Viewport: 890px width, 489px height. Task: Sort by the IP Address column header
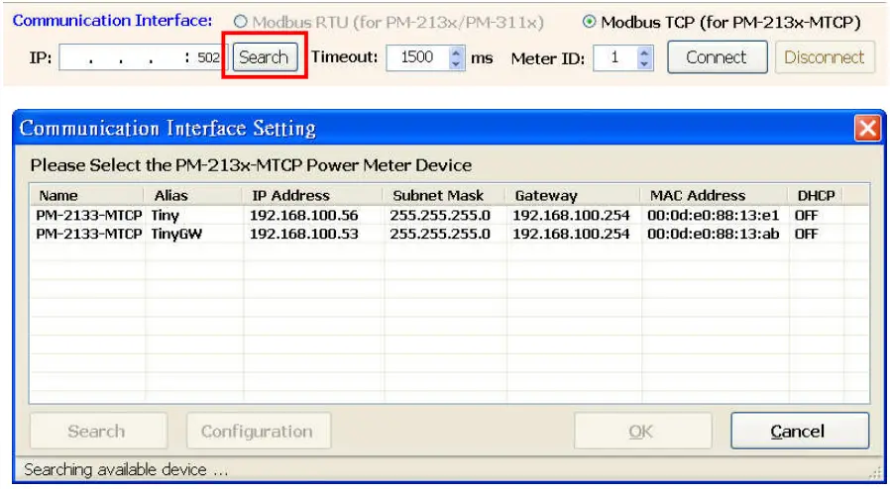pos(313,195)
